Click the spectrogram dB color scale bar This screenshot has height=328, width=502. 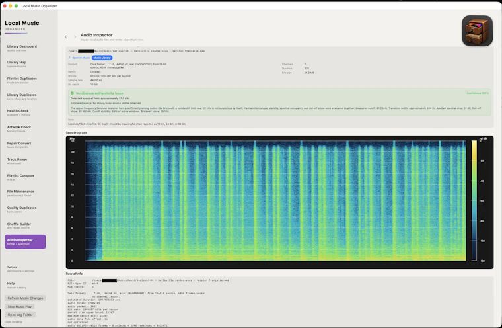(474, 201)
